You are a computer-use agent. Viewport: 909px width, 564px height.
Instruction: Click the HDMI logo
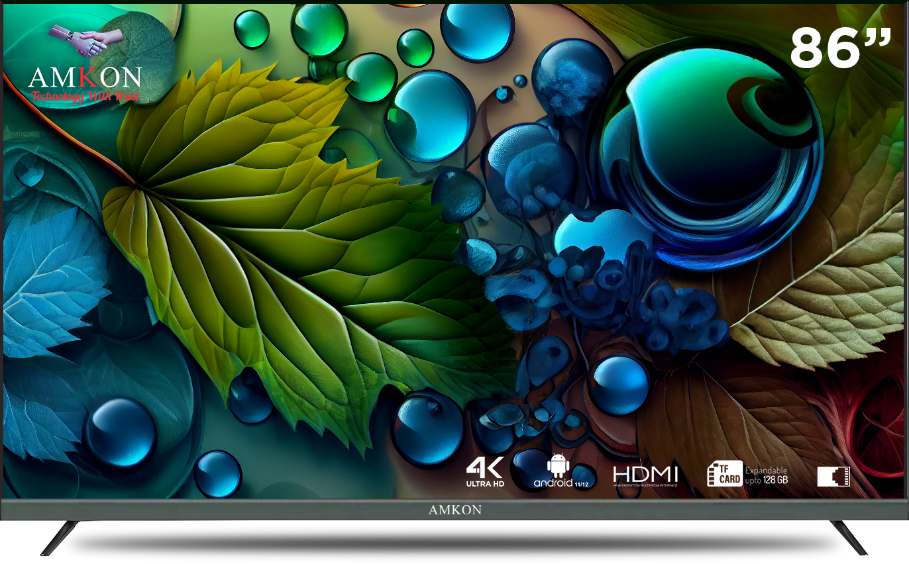pyautogui.click(x=645, y=475)
